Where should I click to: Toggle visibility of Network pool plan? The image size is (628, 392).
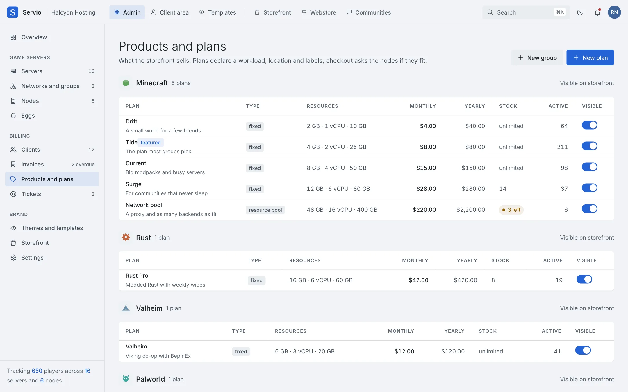(x=589, y=209)
